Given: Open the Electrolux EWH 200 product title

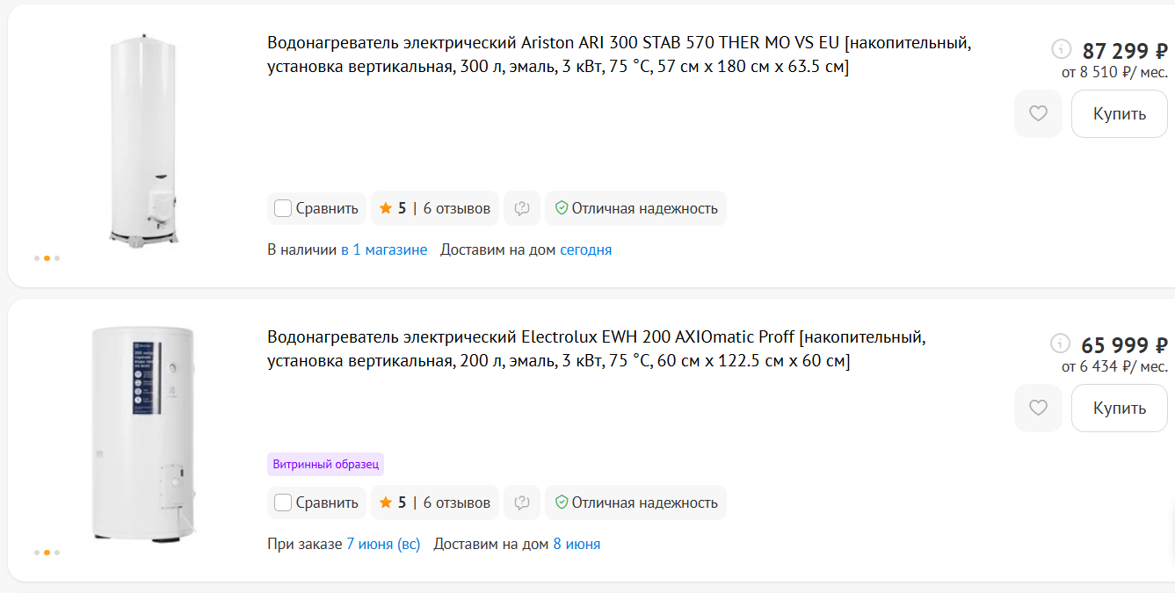Looking at the screenshot, I should click(x=597, y=349).
